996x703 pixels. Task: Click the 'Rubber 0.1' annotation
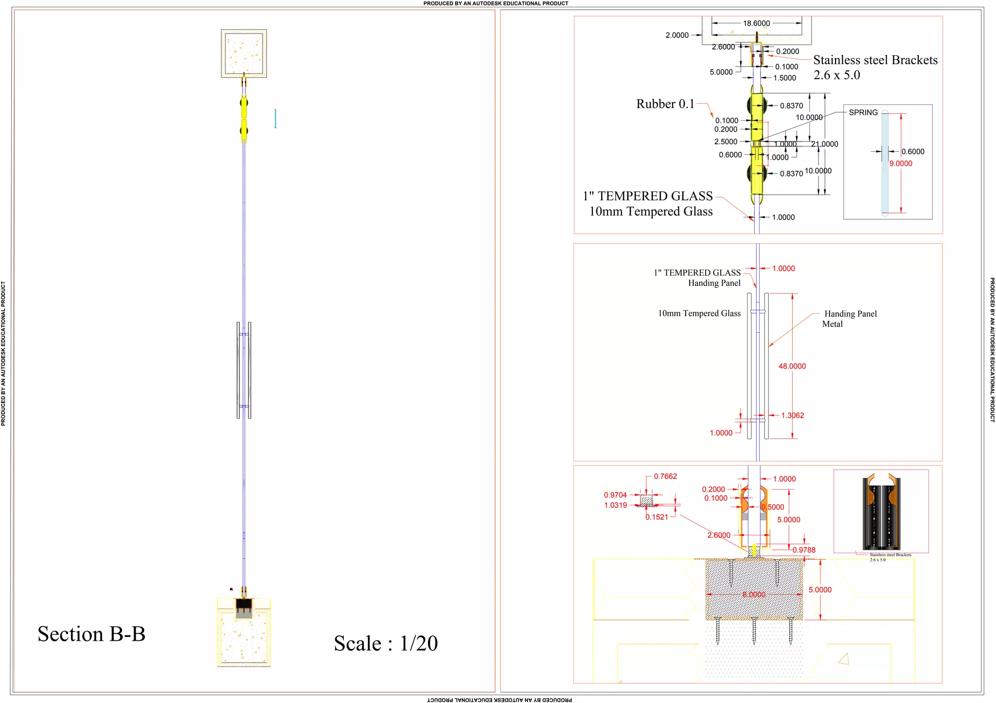665,104
